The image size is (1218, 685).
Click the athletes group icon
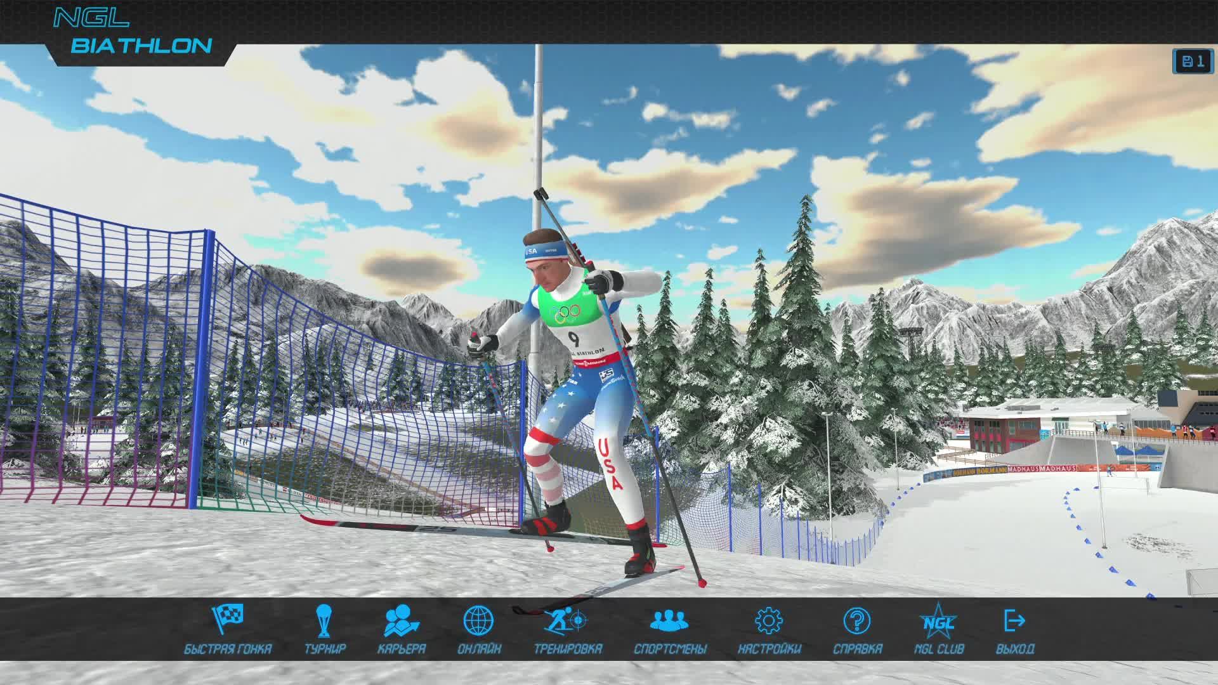[669, 620]
